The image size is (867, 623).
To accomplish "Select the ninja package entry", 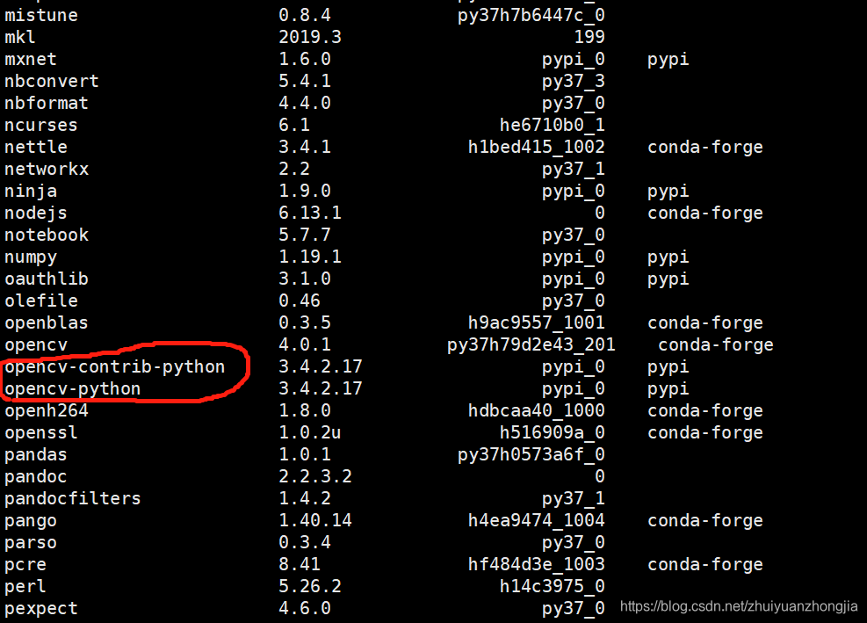I will click(x=30, y=191).
